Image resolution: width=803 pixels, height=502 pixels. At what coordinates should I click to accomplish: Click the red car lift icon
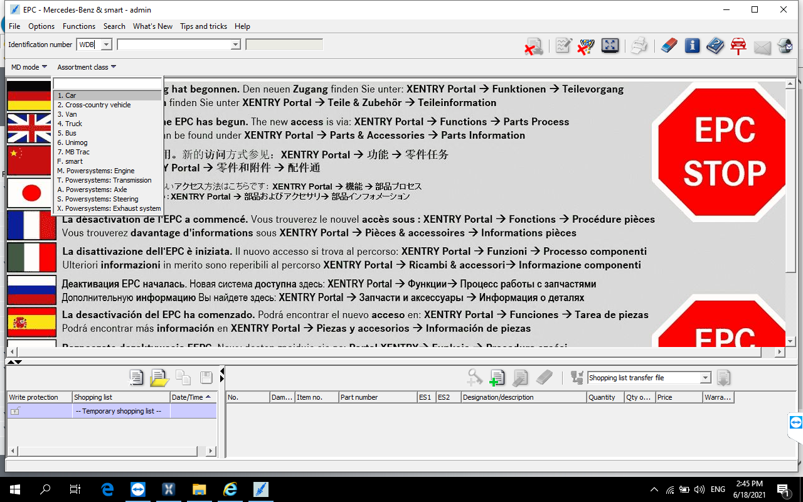coord(738,46)
